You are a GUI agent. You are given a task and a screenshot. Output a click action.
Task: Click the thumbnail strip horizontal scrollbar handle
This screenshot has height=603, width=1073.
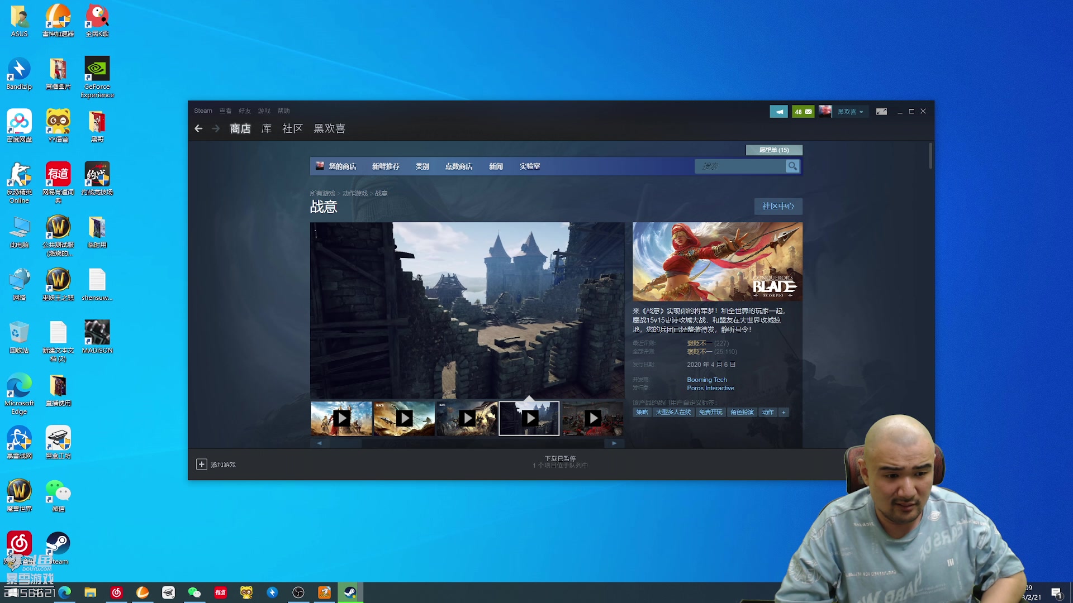pyautogui.click(x=345, y=443)
